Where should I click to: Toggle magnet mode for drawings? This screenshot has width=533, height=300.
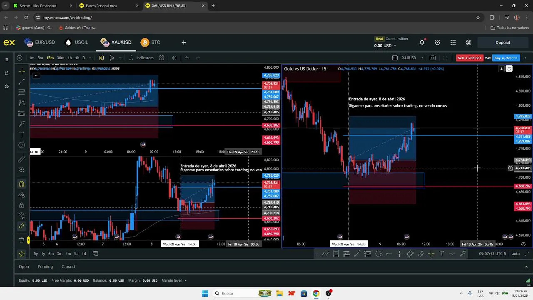click(22, 184)
